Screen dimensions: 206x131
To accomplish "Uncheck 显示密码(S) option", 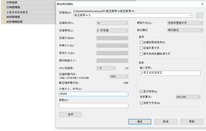I will point(141,91).
